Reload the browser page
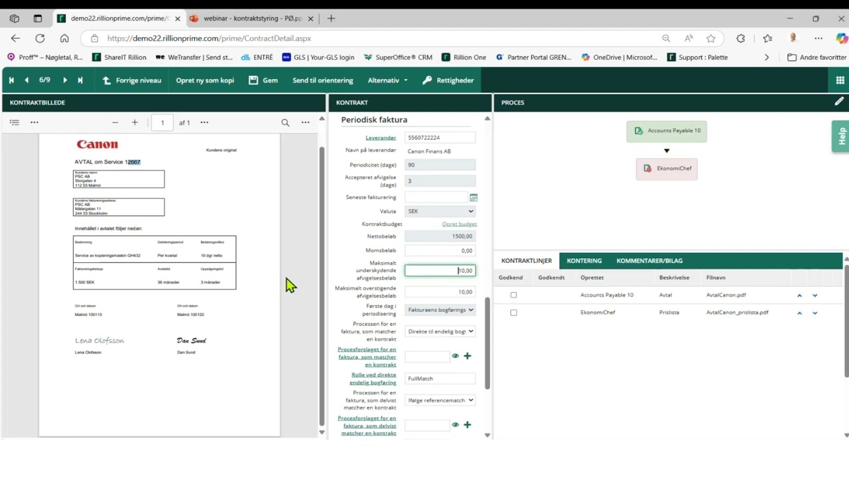This screenshot has height=478, width=849. click(x=40, y=39)
